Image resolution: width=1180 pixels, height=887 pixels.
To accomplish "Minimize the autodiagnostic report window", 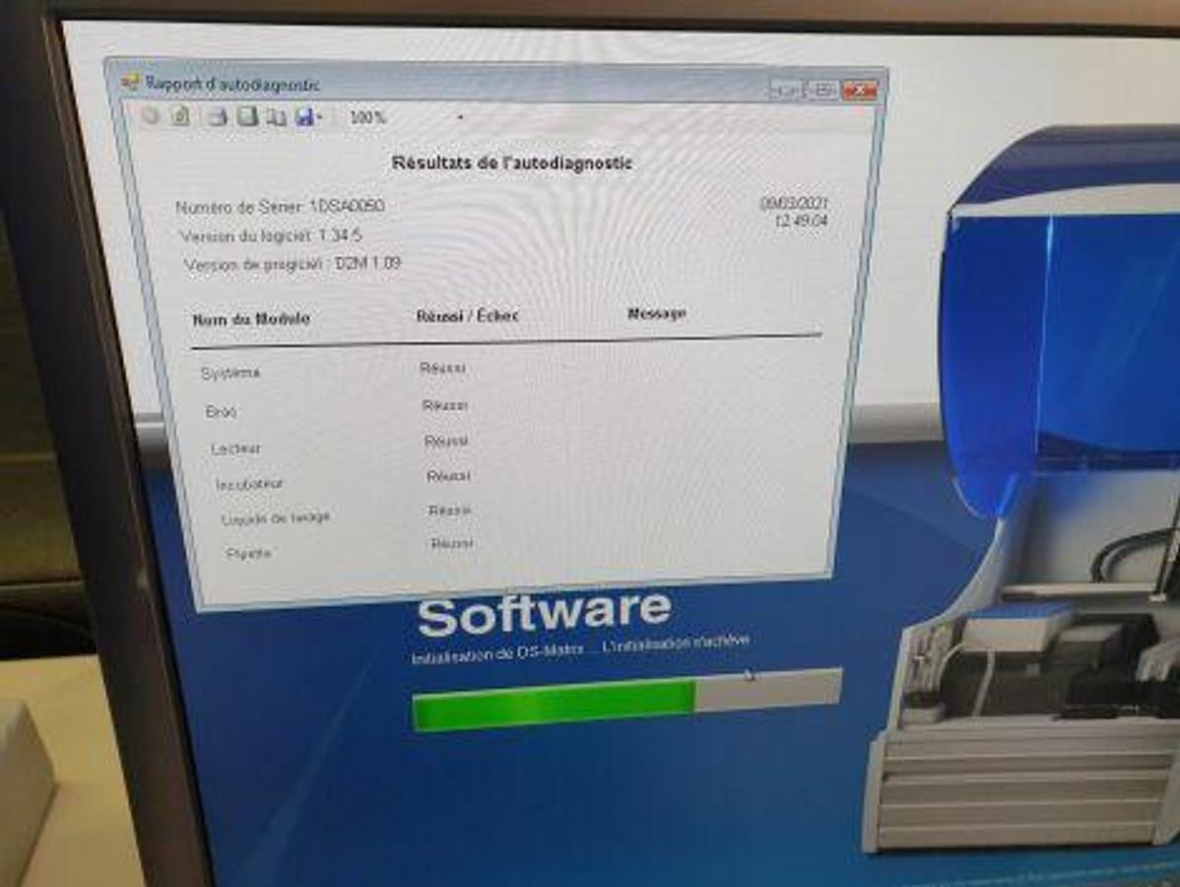I will 785,90.
